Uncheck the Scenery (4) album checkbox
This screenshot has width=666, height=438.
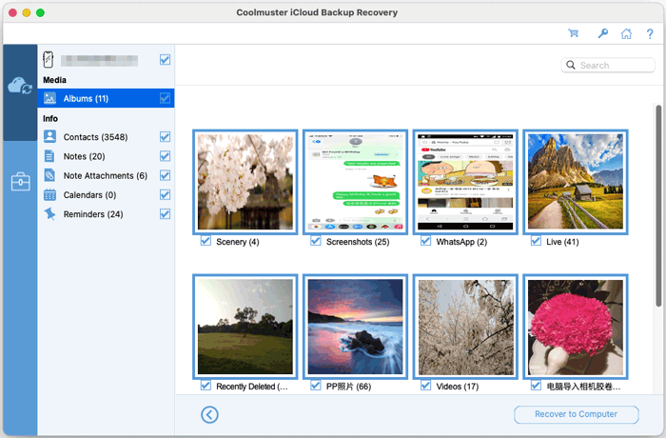(x=206, y=241)
